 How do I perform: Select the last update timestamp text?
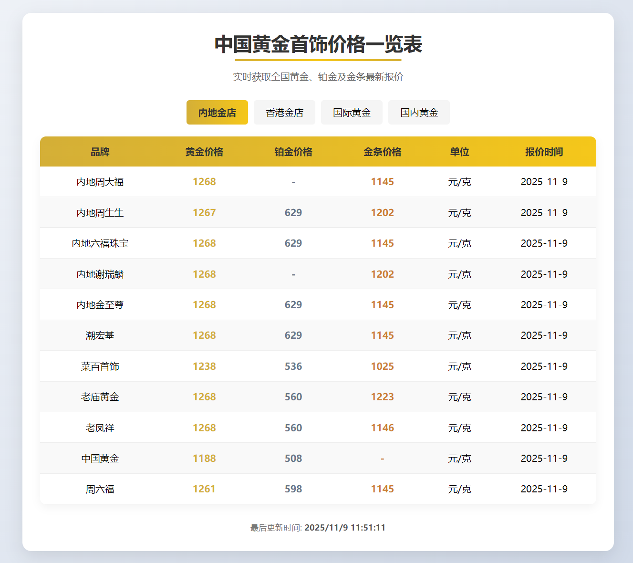317,528
